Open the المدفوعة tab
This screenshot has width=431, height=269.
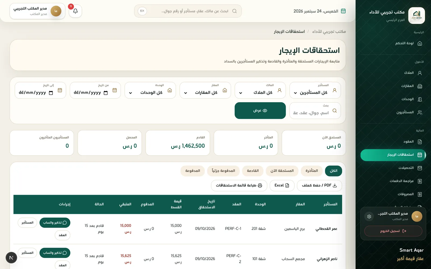coord(193,171)
